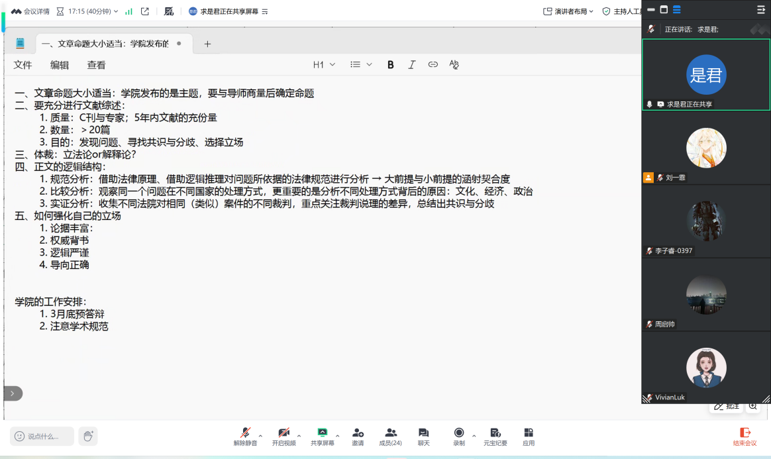Turn on camera with 开启视频
The height and width of the screenshot is (459, 771).
point(283,433)
